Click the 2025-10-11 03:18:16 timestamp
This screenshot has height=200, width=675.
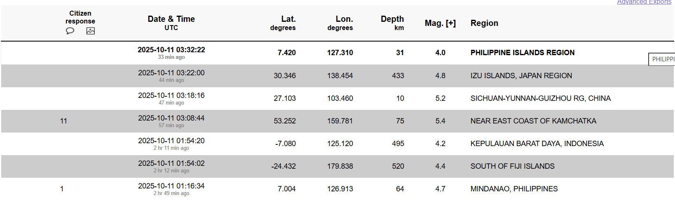(x=171, y=95)
